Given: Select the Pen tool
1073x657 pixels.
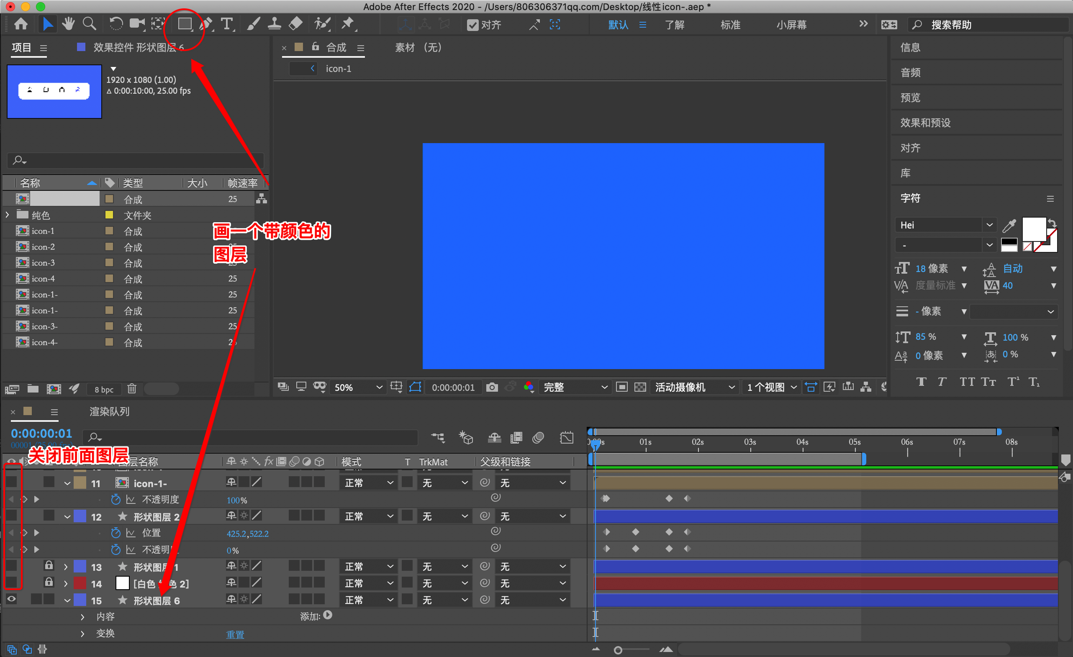Looking at the screenshot, I should (x=206, y=24).
